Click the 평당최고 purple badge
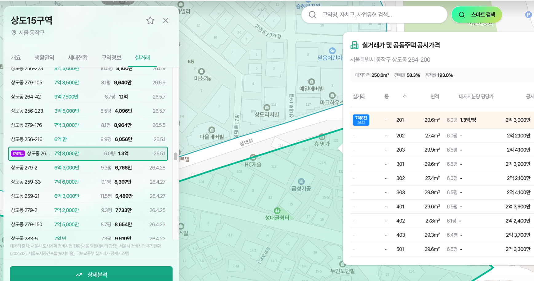This screenshot has width=534, height=281. tap(18, 154)
